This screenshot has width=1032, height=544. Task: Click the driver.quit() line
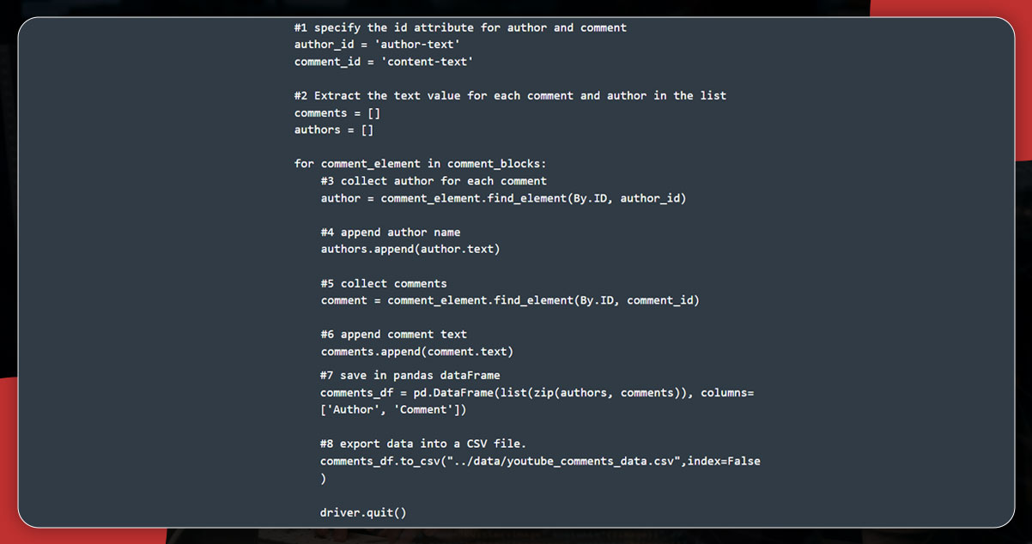(363, 513)
